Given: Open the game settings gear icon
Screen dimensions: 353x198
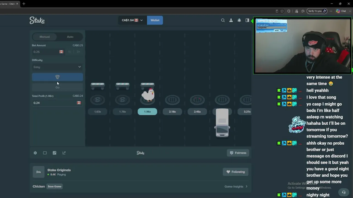Looking at the screenshot, I should [x=35, y=153].
